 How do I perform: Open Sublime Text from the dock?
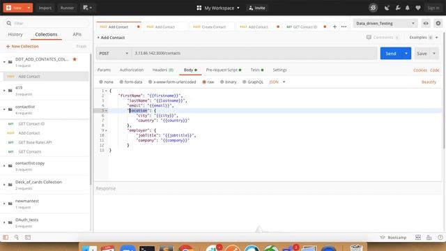pos(167,248)
